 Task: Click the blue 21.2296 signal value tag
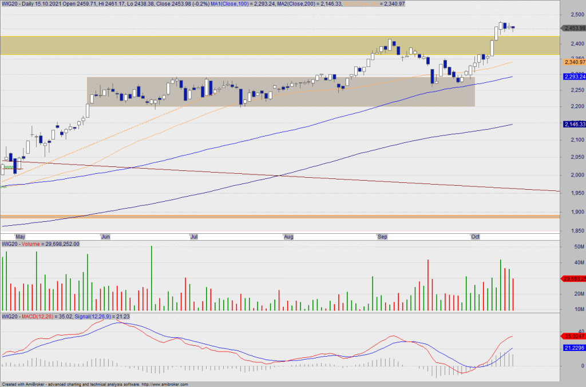(574, 348)
